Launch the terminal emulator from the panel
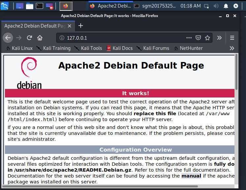The height and width of the screenshot is (190, 246). coord(40,6)
